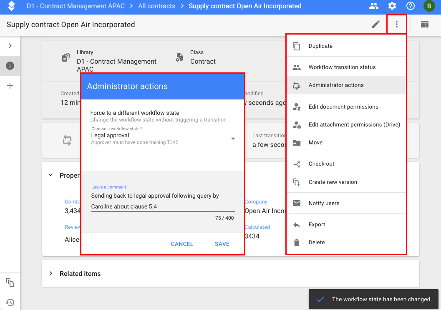Viewport: 441px width, 310px height.
Task: Select the Export menu entry
Action: [x=346, y=225]
